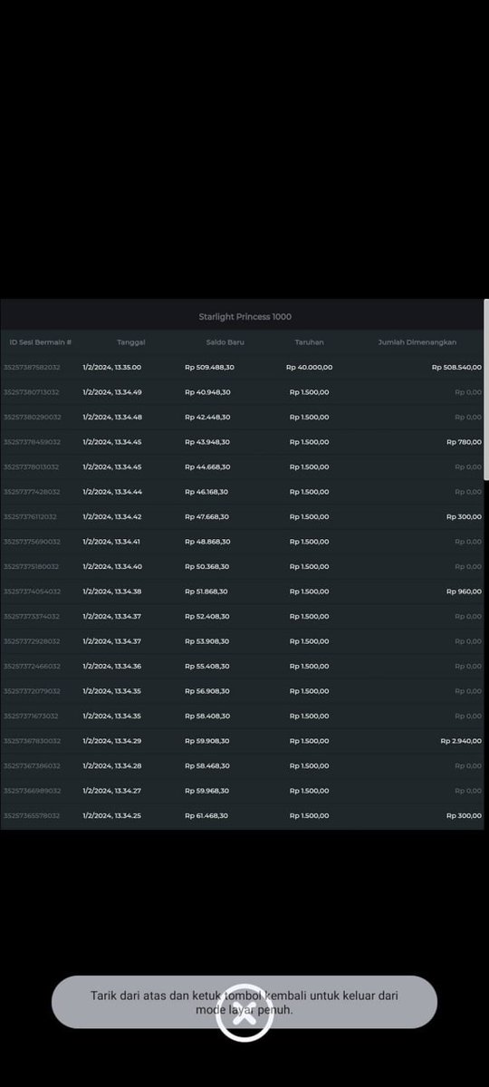Open session ID 35257372466032
489x1087 pixels.
(32, 666)
